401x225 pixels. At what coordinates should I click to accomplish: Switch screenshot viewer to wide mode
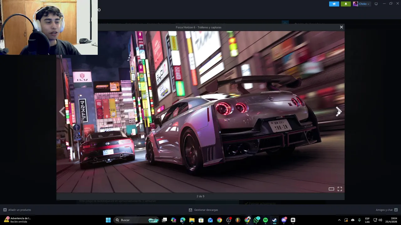pos(331,189)
